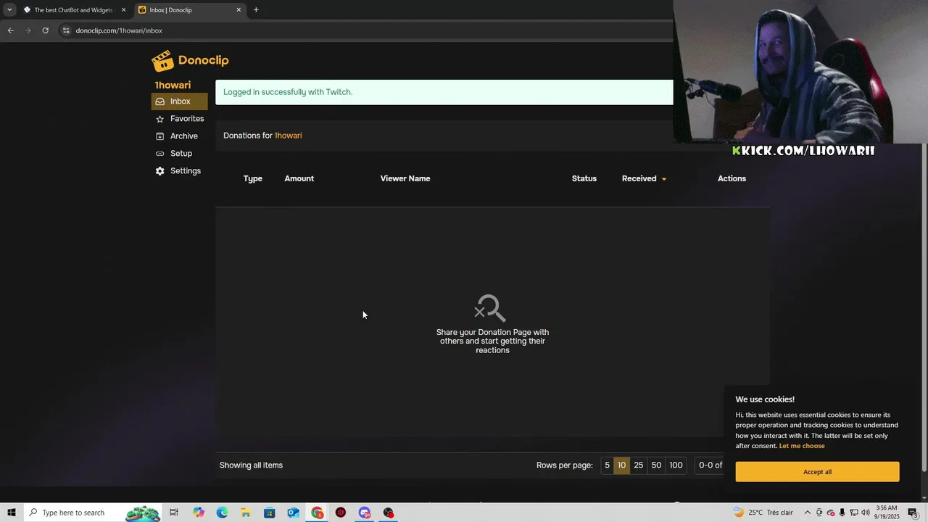Set rows per page to 5
This screenshot has width=928, height=522.
coord(607,465)
